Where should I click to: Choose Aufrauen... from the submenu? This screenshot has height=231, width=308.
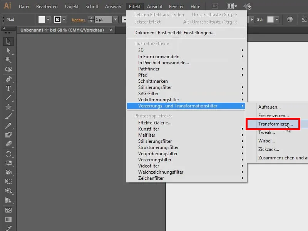(x=269, y=107)
